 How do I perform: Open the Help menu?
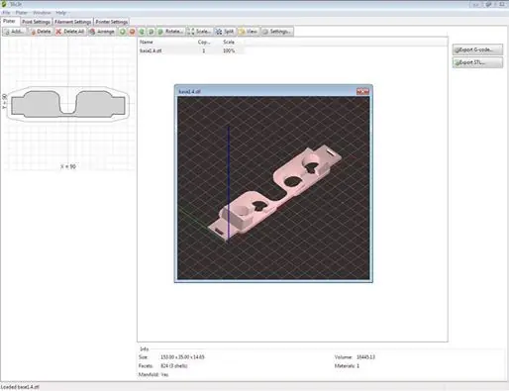[x=61, y=13]
